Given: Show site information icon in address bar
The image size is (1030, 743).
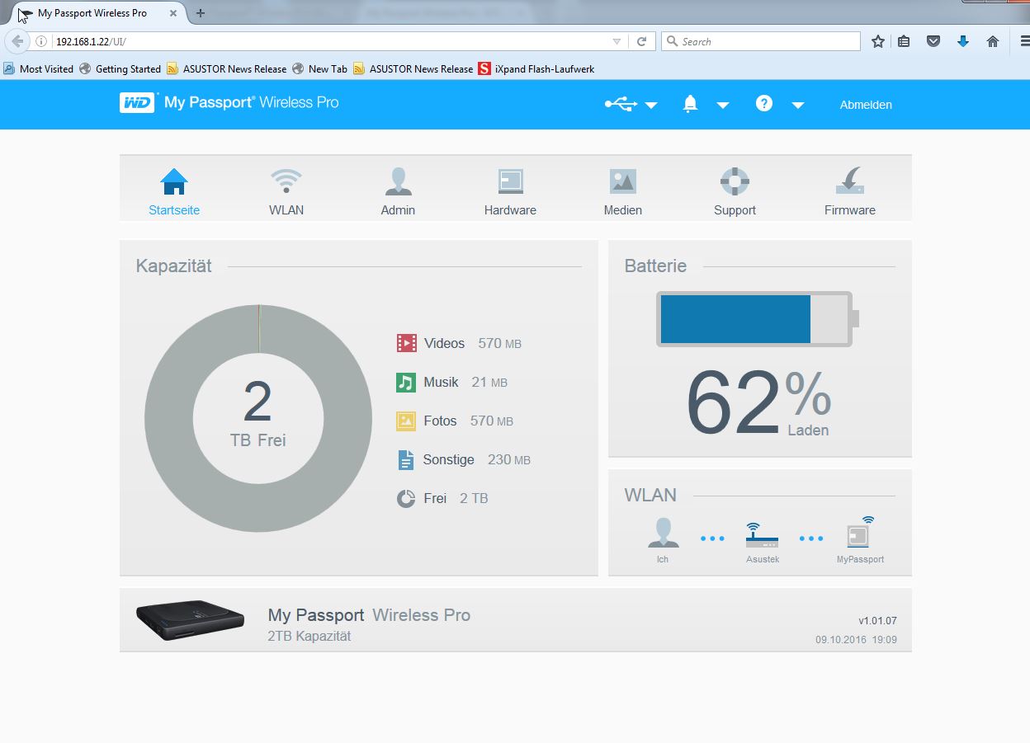Looking at the screenshot, I should (x=41, y=41).
